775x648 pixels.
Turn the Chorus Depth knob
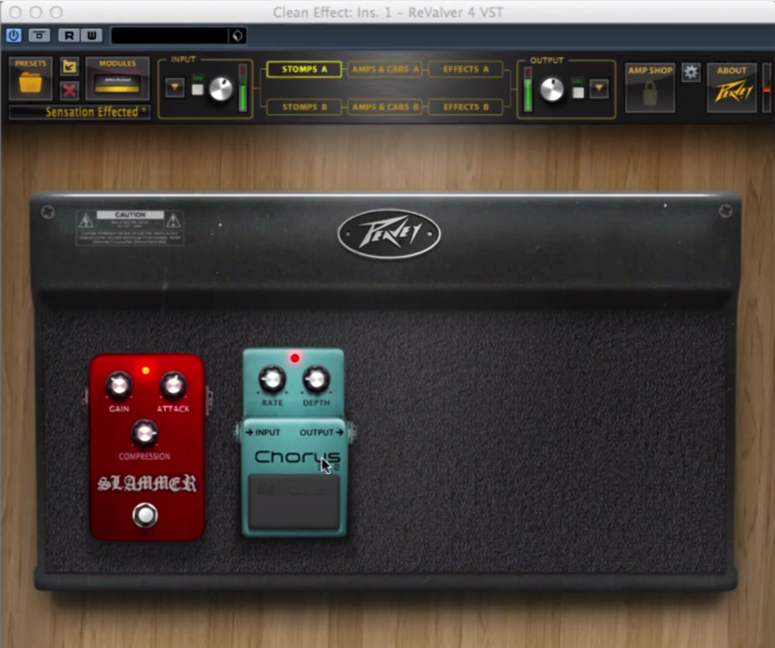[x=317, y=379]
